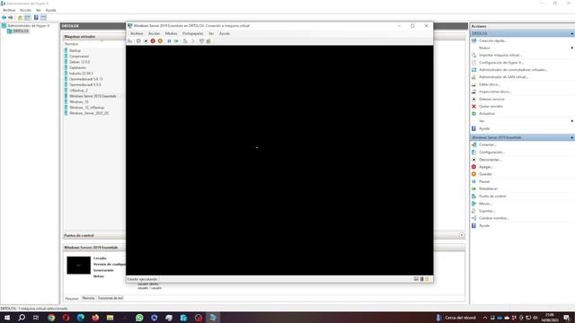Screen dimensions: 575x323
Task: Click the red Shut Down icon in VM toolbar
Action: pos(153,41)
